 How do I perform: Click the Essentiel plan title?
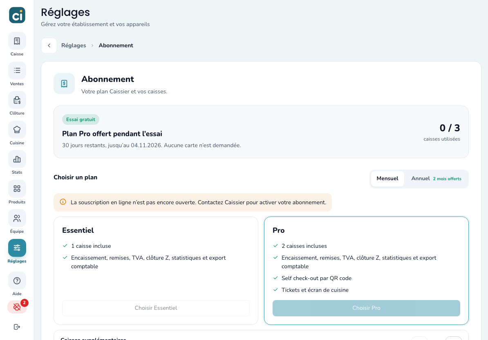point(78,230)
